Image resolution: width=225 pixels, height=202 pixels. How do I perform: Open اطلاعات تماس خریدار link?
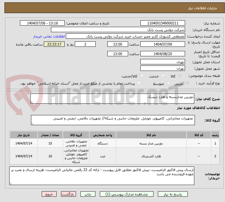49,36
